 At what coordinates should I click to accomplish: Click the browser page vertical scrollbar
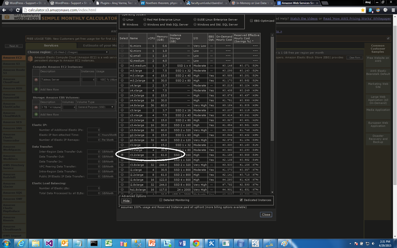click(x=395, y=105)
